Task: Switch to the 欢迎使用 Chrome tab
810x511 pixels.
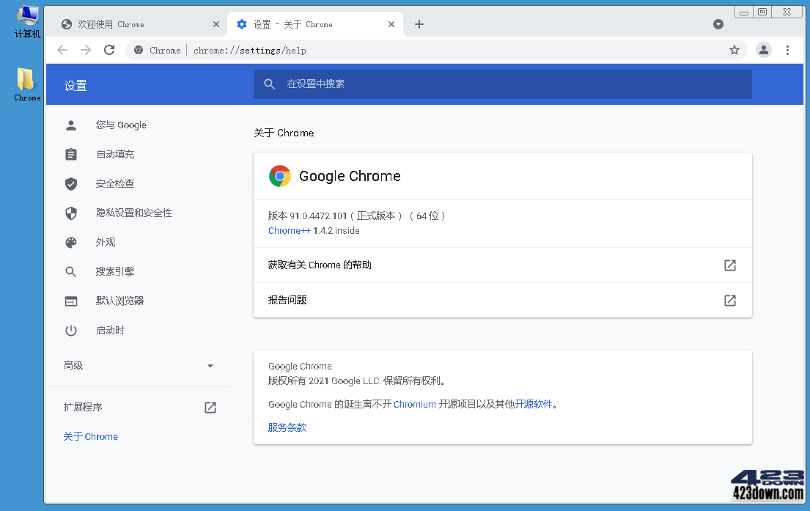Action: click(139, 24)
